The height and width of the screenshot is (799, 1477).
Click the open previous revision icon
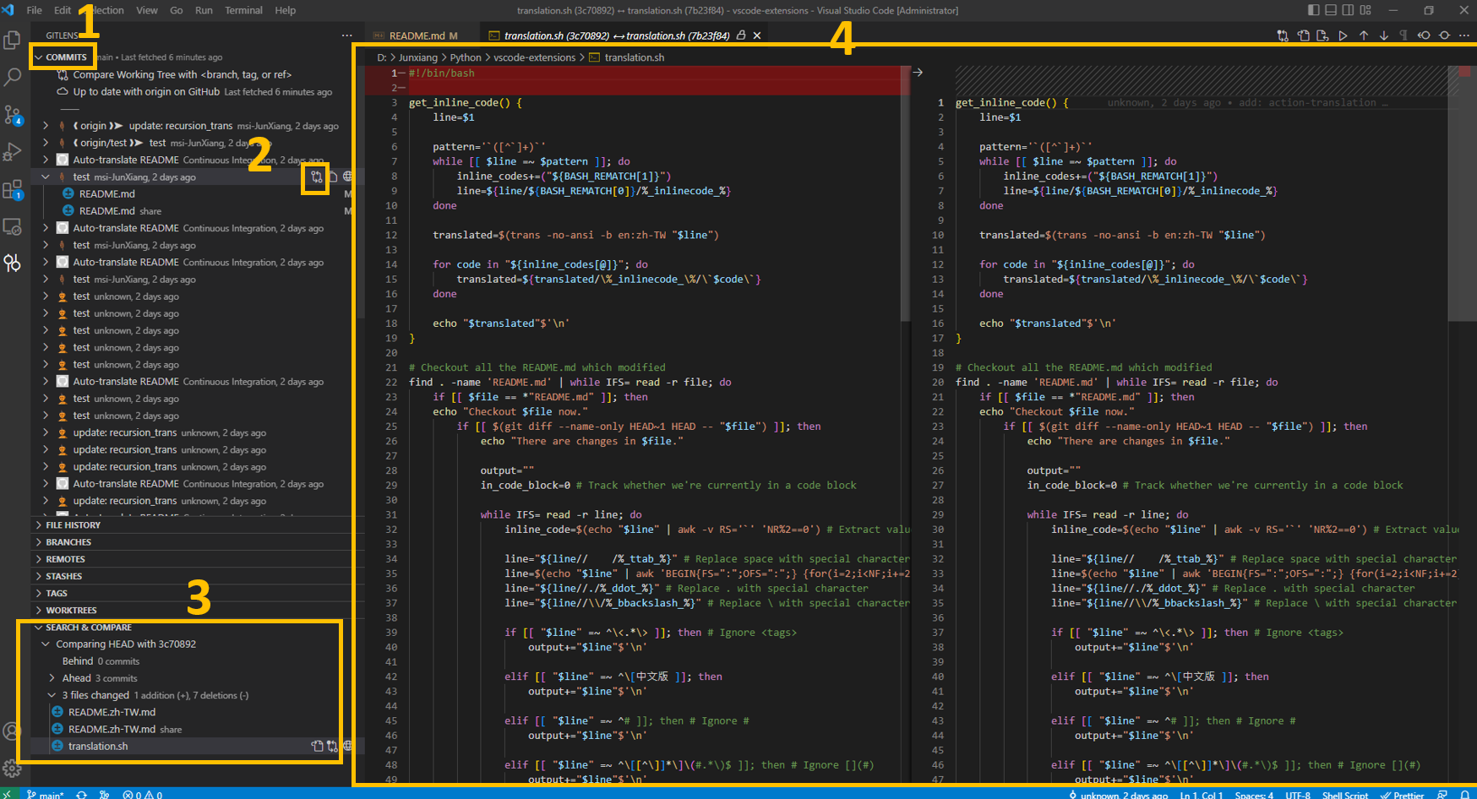[x=1424, y=35]
